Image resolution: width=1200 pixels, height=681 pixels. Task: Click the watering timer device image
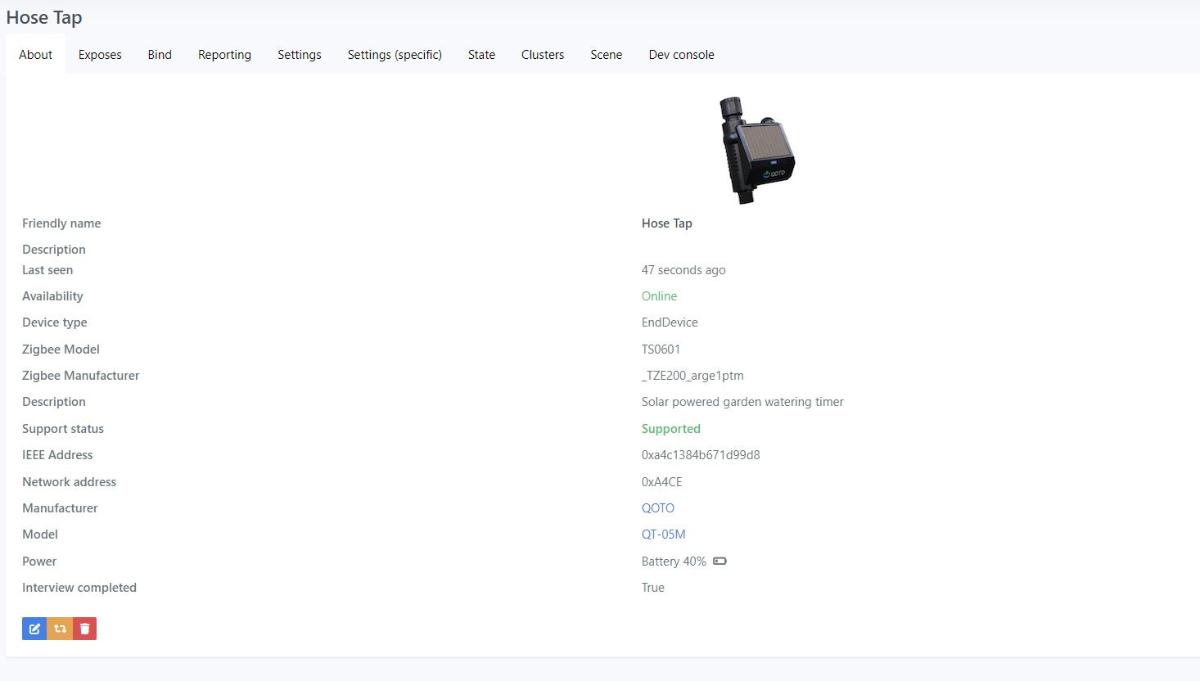(x=756, y=151)
